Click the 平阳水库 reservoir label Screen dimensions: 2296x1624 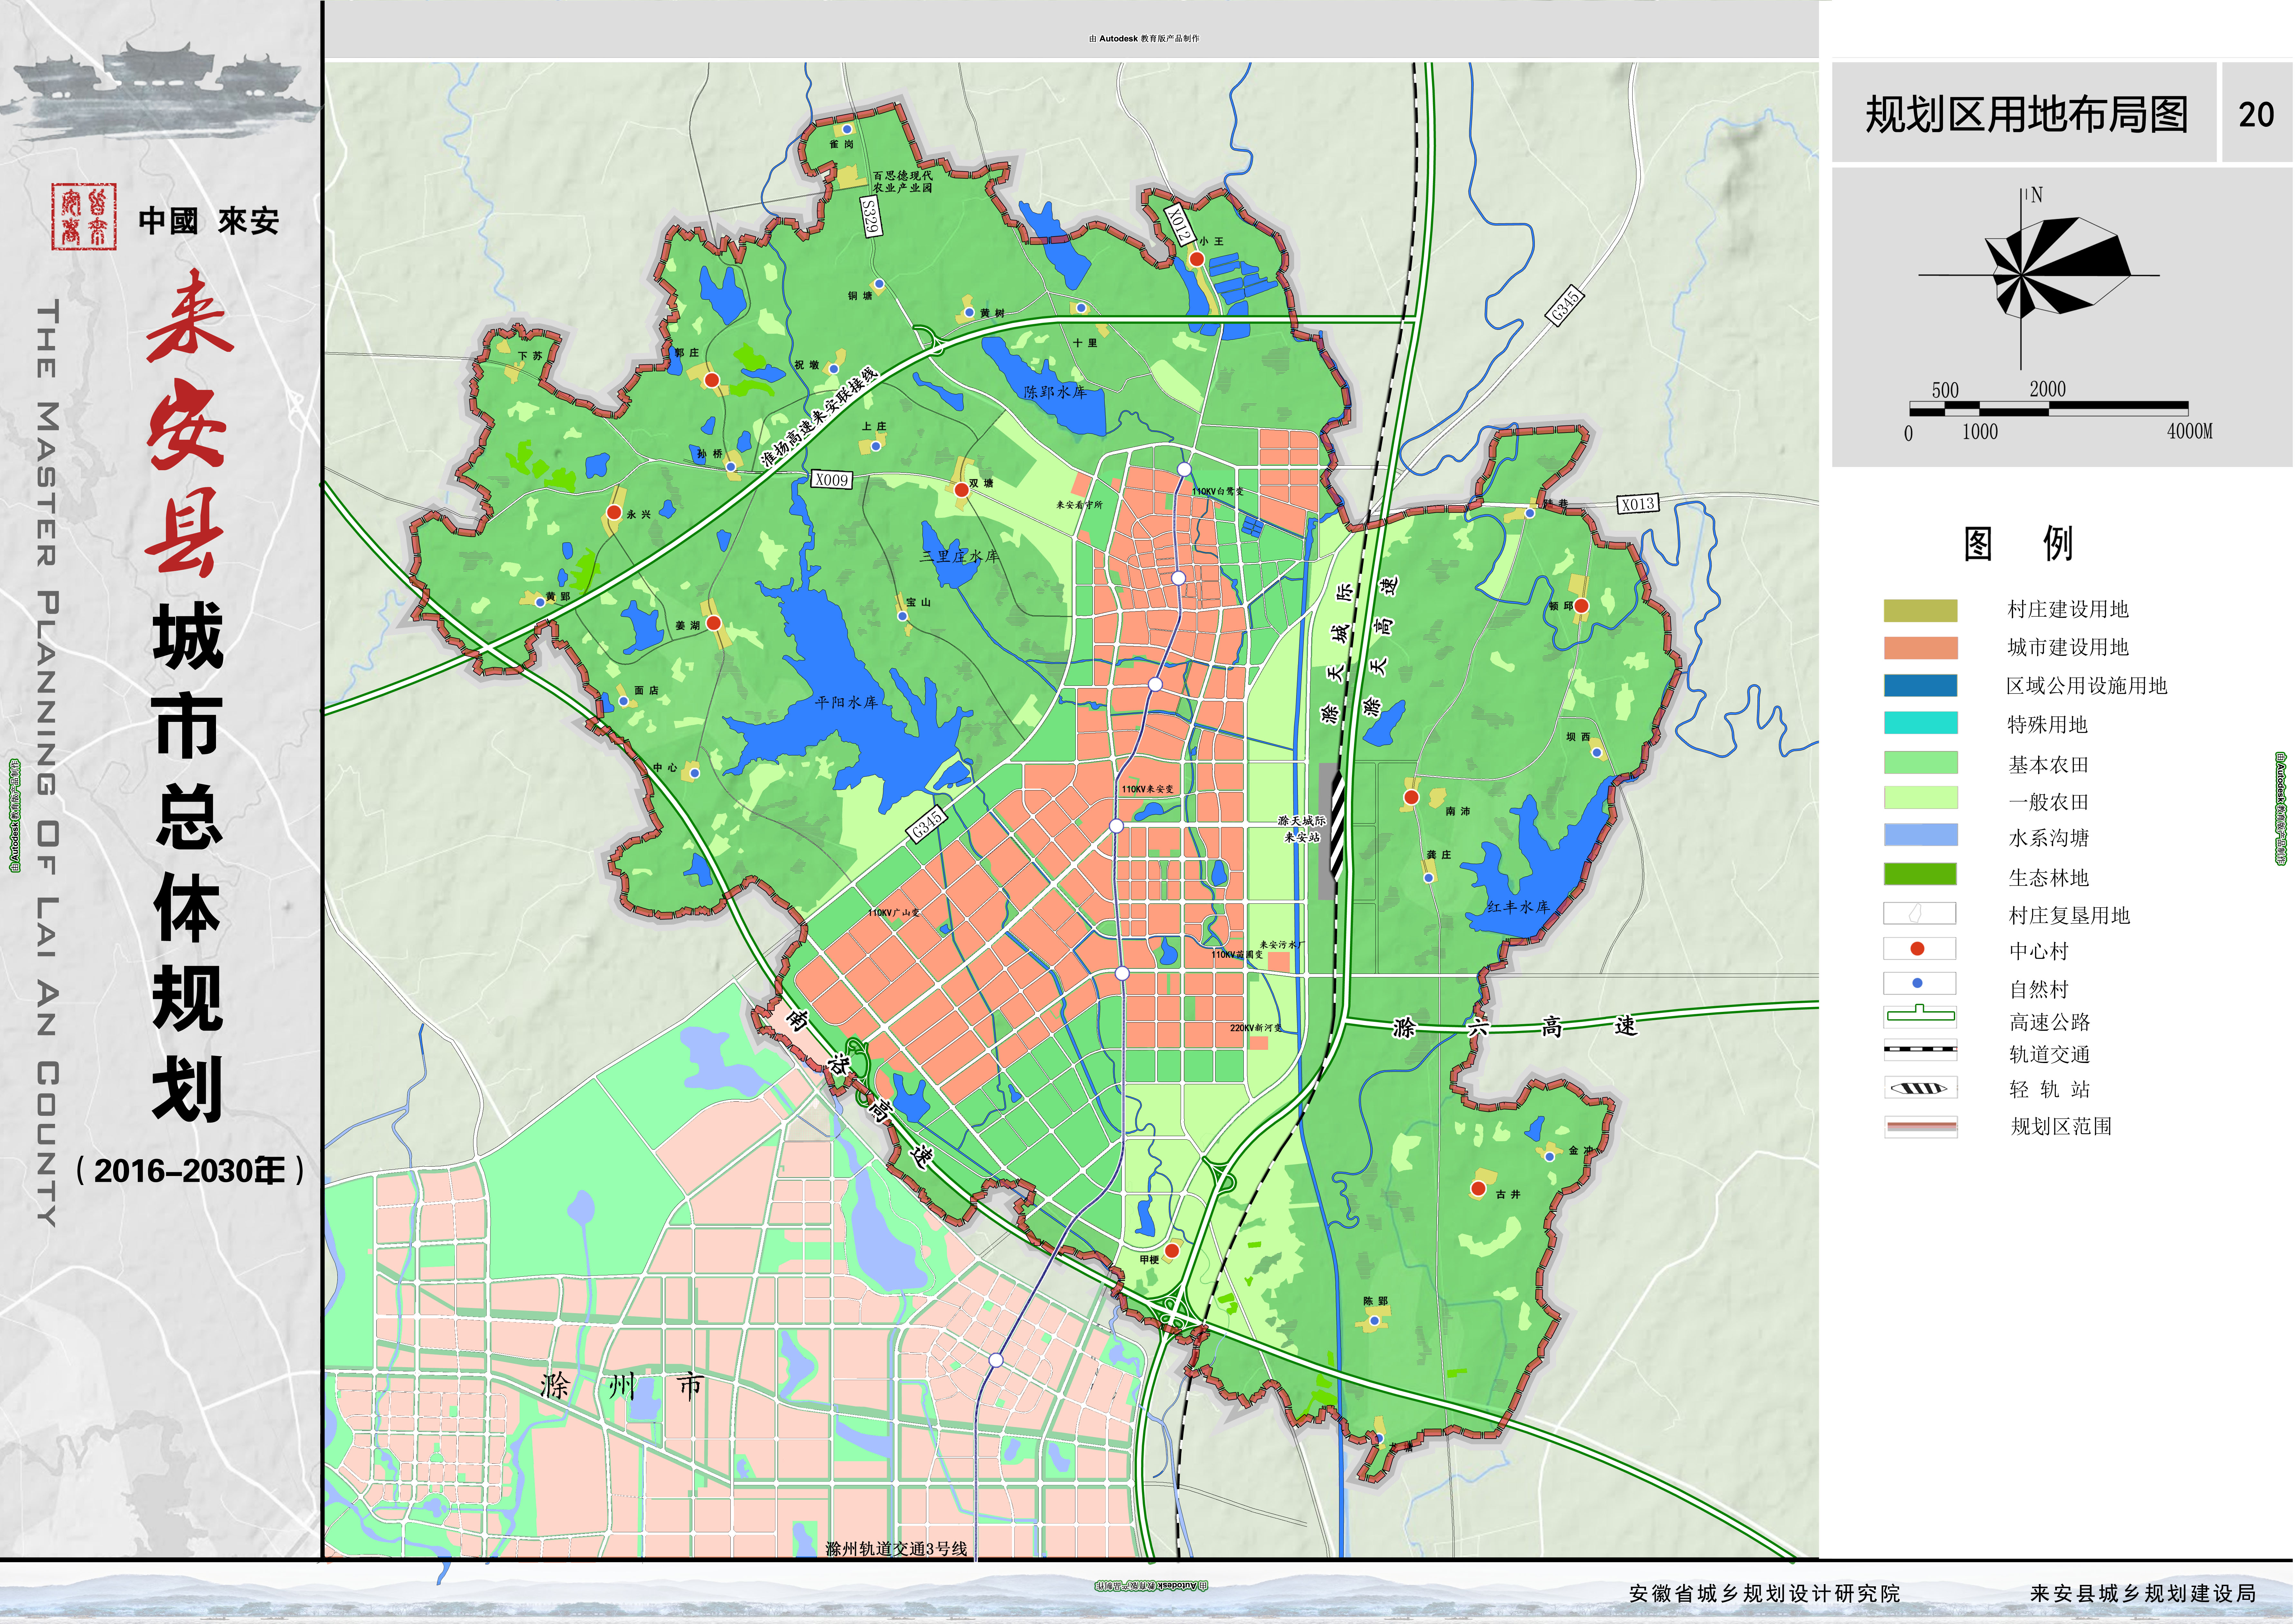[846, 703]
